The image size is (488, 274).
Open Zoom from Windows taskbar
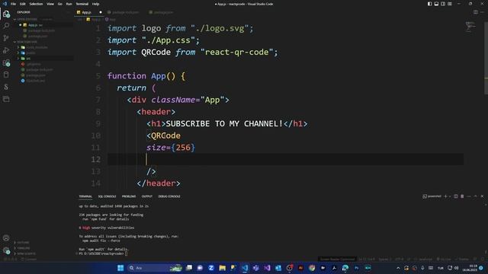click(211, 268)
